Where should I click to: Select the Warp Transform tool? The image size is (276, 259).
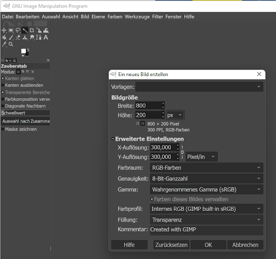tap(46, 30)
